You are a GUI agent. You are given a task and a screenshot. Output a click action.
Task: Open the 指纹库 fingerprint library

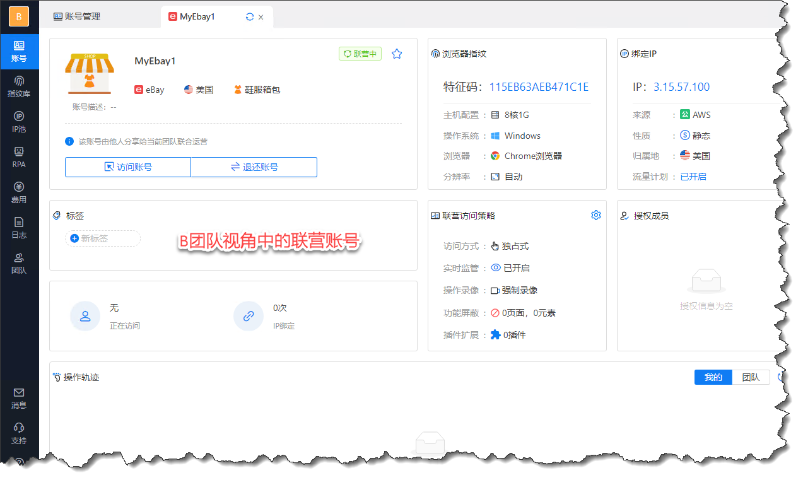point(19,87)
